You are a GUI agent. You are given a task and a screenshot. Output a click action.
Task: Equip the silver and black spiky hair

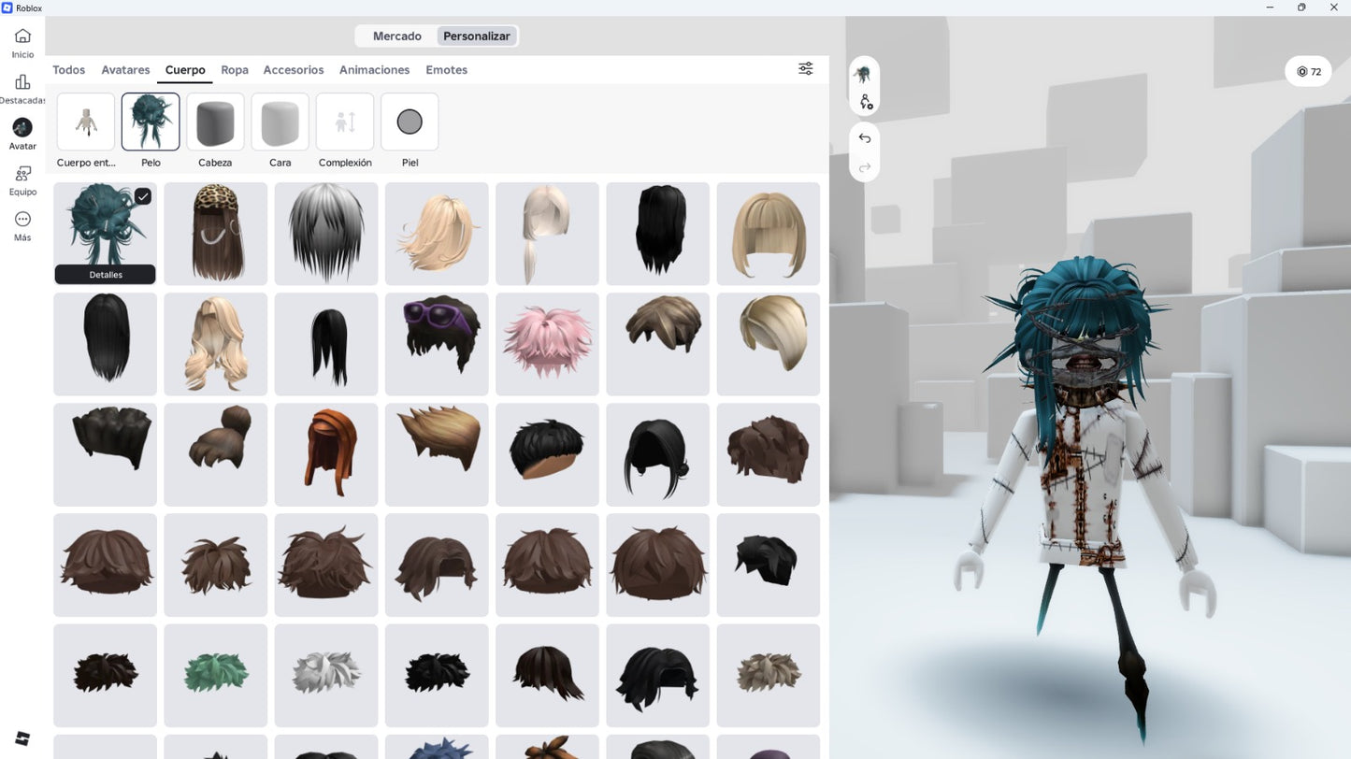tap(326, 234)
